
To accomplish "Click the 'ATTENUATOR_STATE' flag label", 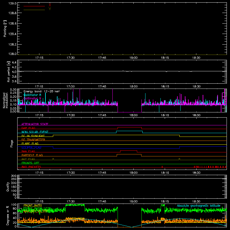I will pyautogui.click(x=35, y=124).
